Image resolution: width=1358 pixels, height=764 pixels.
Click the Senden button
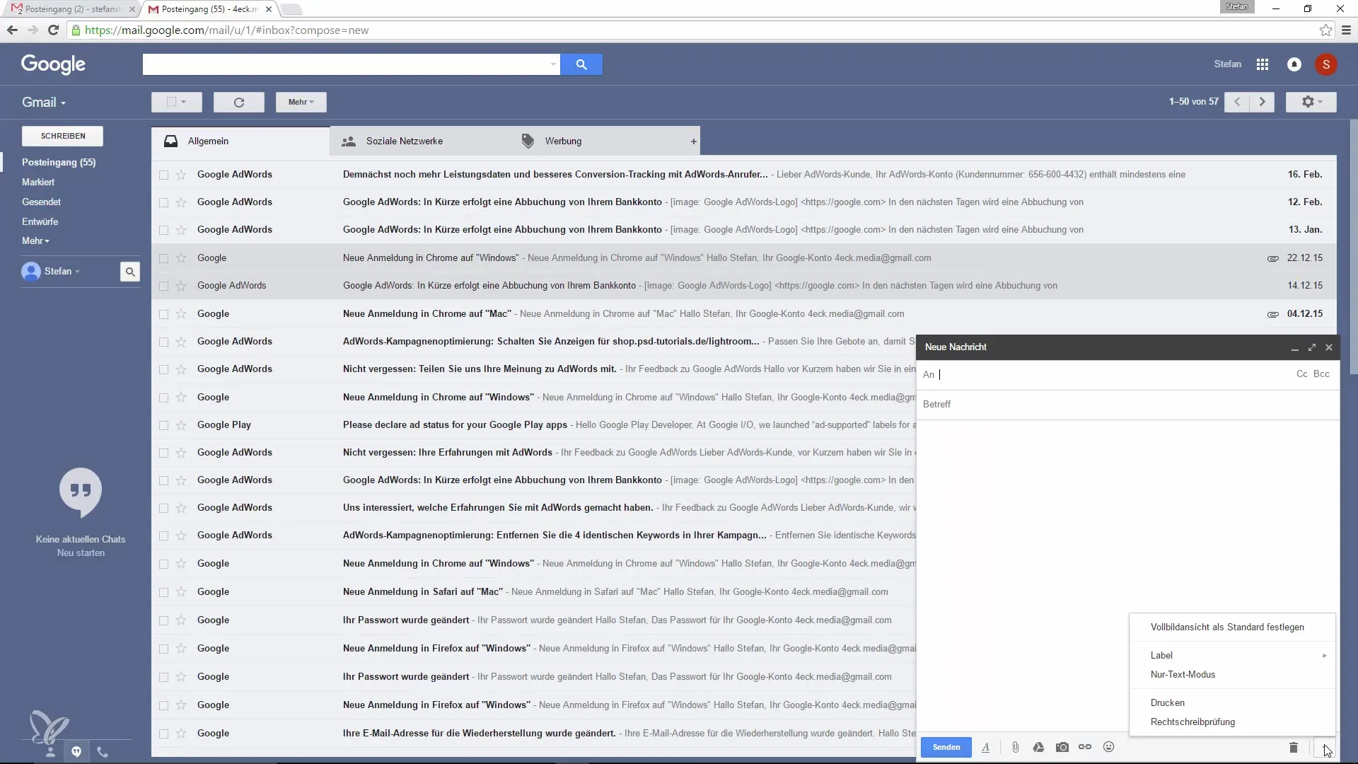pos(946,747)
